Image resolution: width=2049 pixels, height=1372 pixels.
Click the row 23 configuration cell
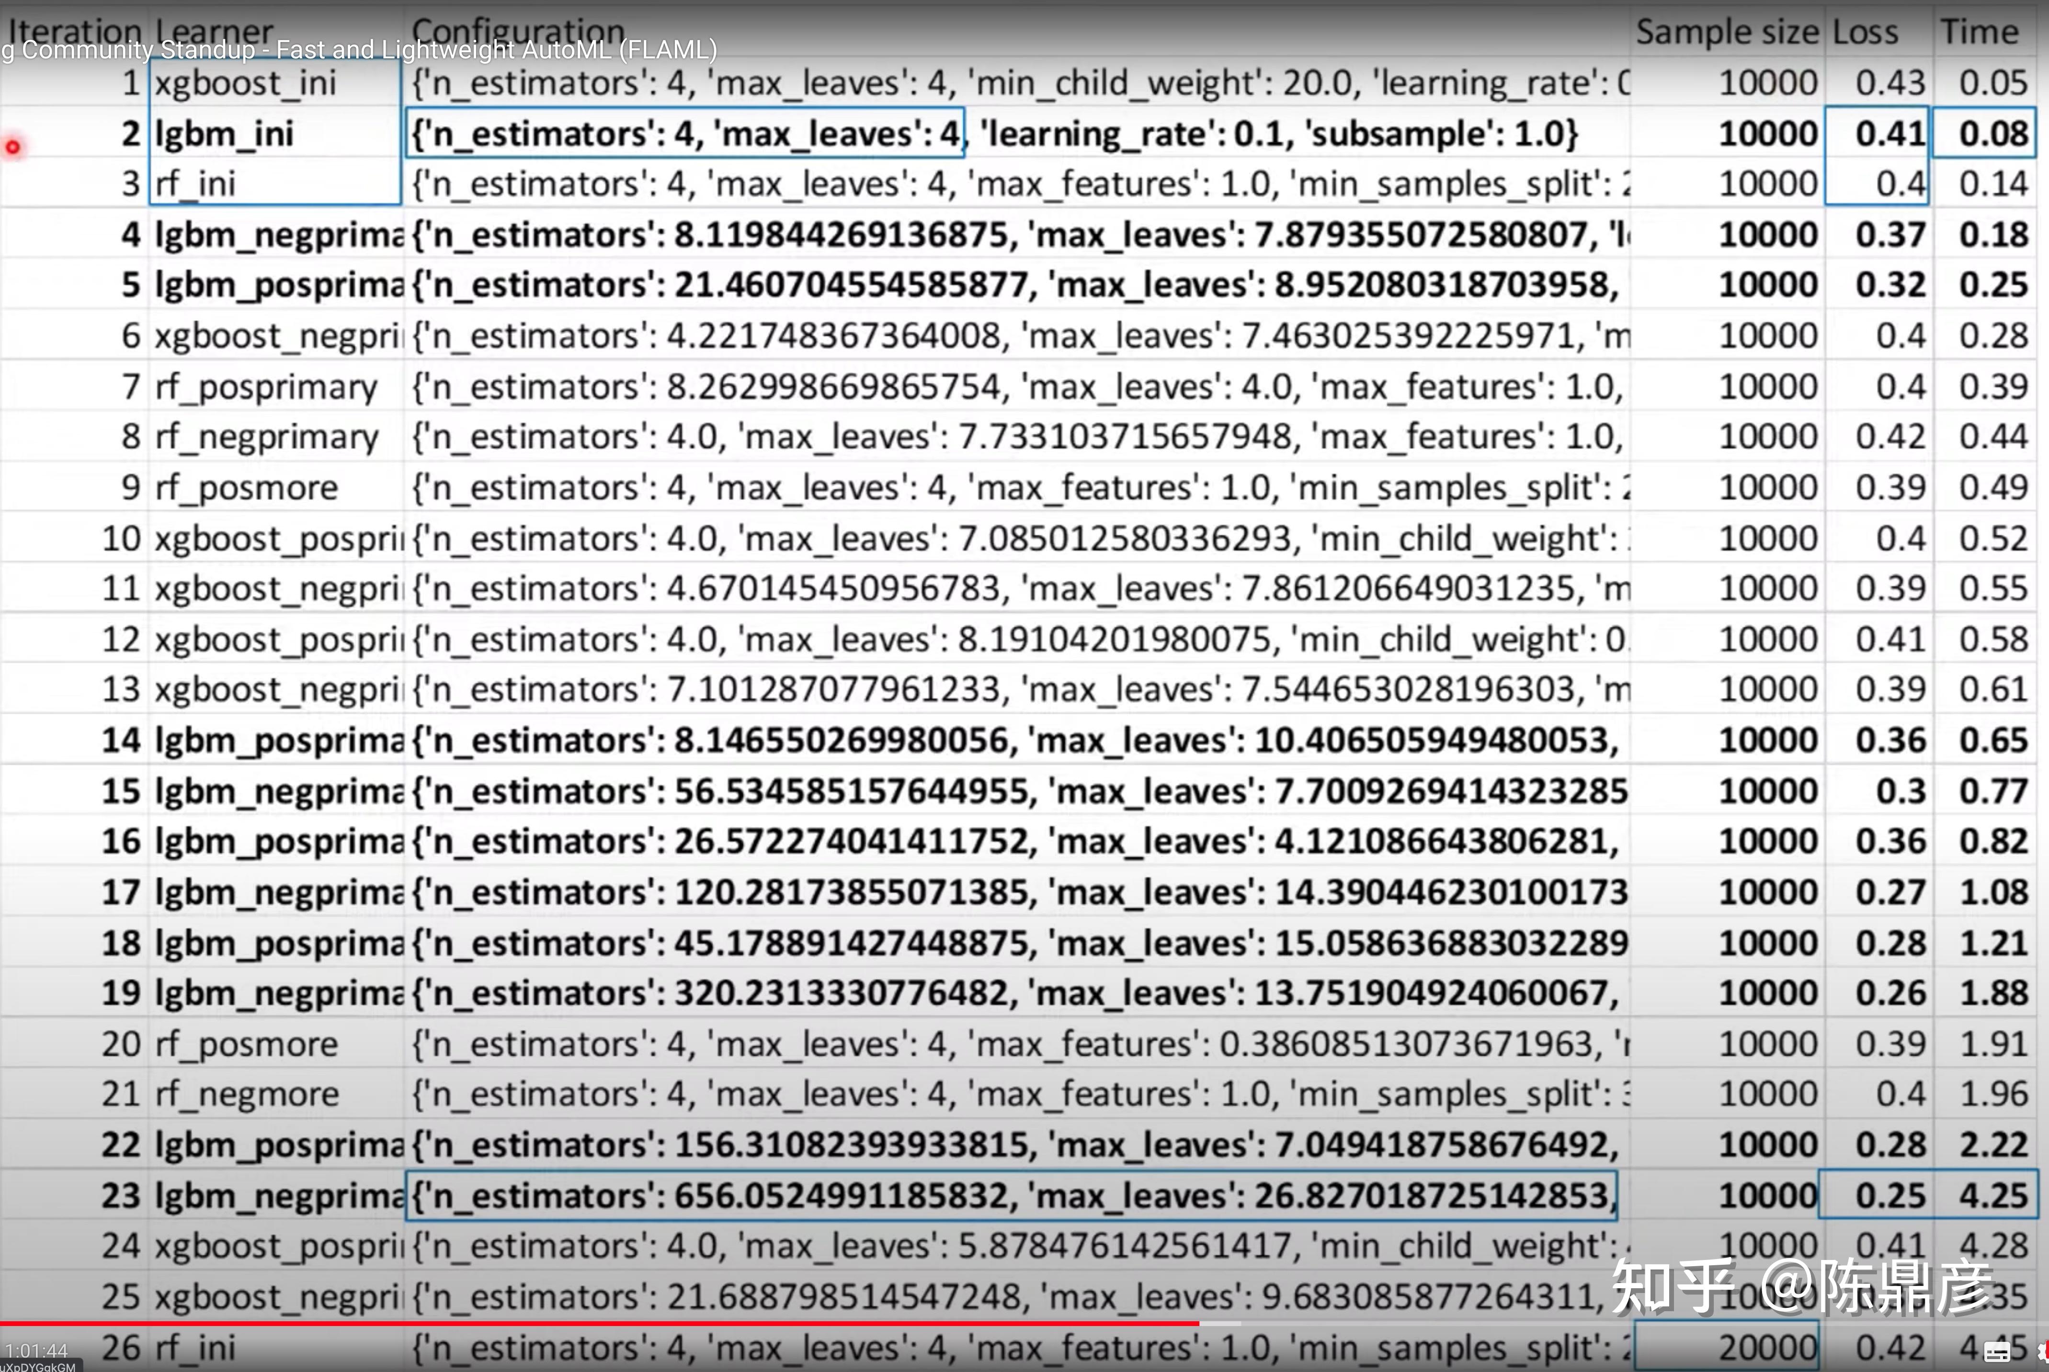tap(1011, 1195)
